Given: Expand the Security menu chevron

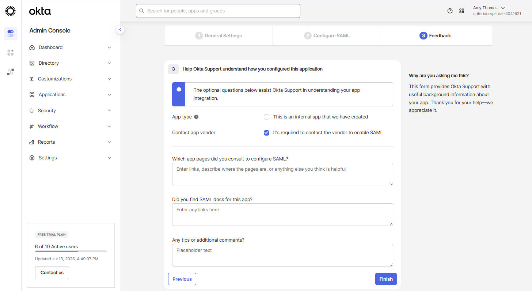Looking at the screenshot, I should [x=109, y=111].
